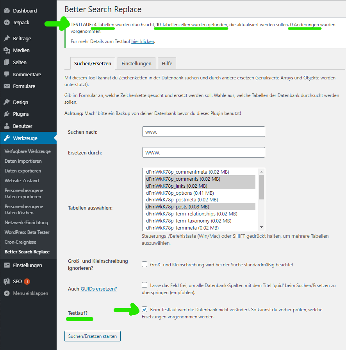The image size is (346, 350).
Task: Select dFmWkK78p_postmeta table
Action: (x=200, y=199)
